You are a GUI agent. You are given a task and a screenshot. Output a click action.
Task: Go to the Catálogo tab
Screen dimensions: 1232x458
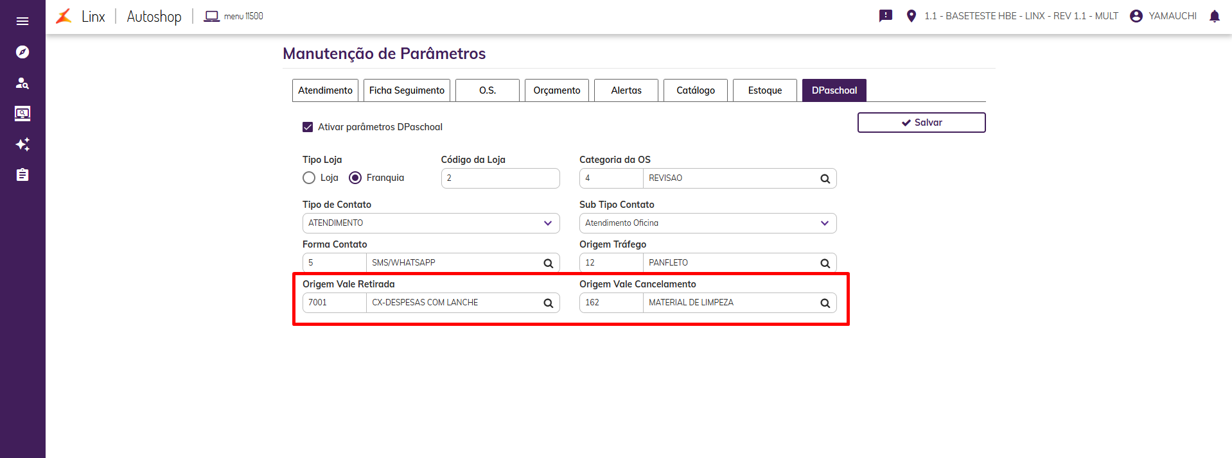[x=695, y=90]
